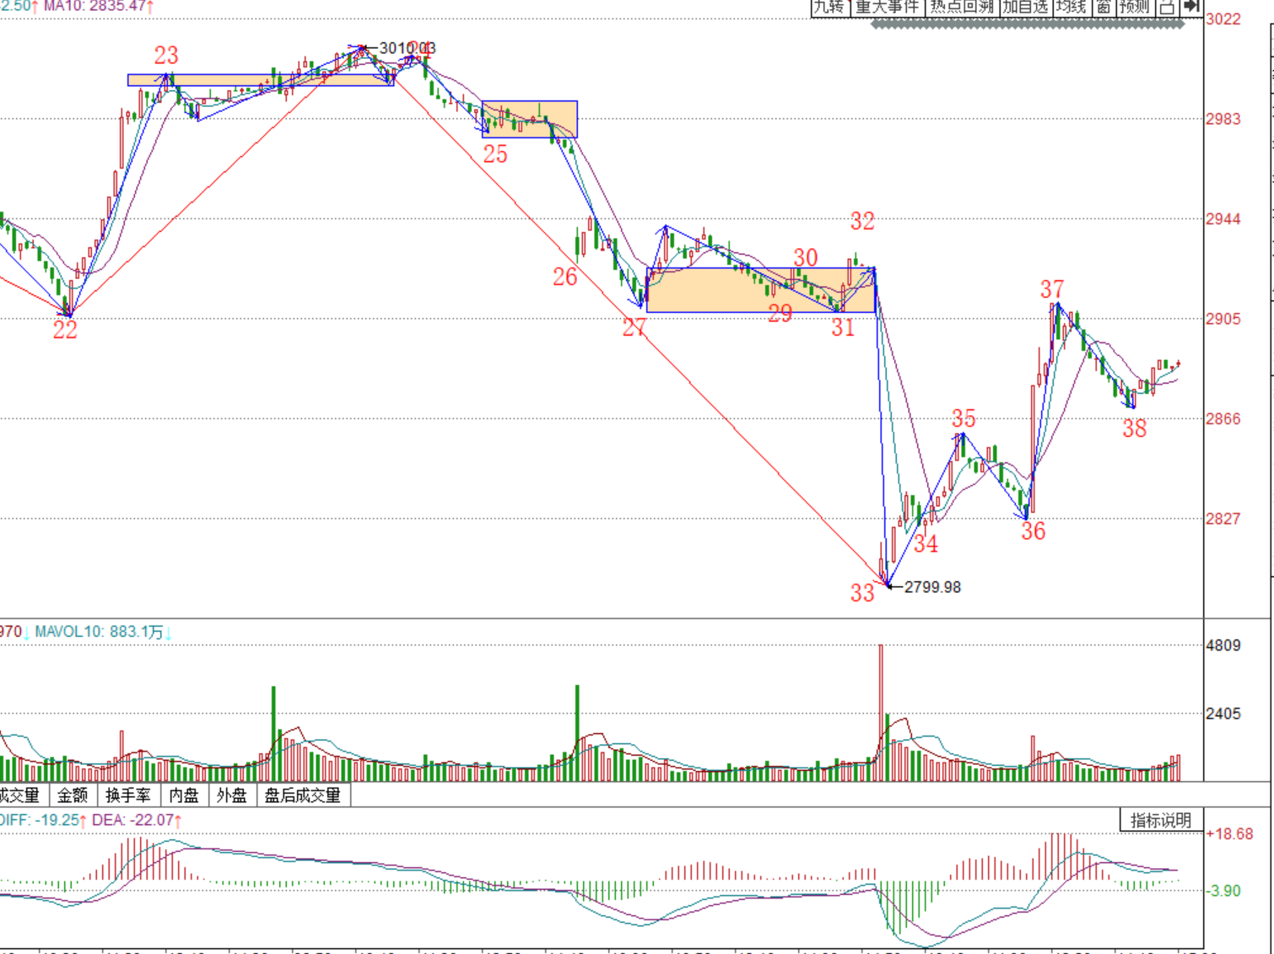Open 指标说明 indicator description
Viewport: 1274px width, 954px height.
pos(1161,821)
